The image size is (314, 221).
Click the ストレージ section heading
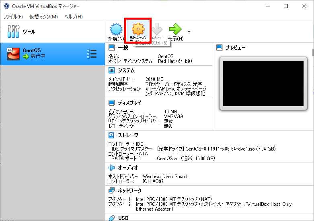128,135
